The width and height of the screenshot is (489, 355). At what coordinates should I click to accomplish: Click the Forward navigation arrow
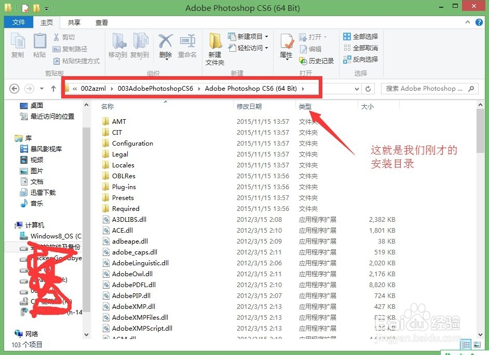pos(29,89)
